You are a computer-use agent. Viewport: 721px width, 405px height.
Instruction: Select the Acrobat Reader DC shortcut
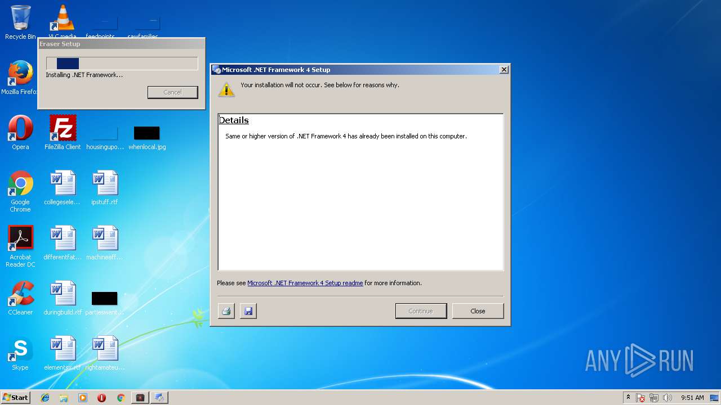coord(20,246)
